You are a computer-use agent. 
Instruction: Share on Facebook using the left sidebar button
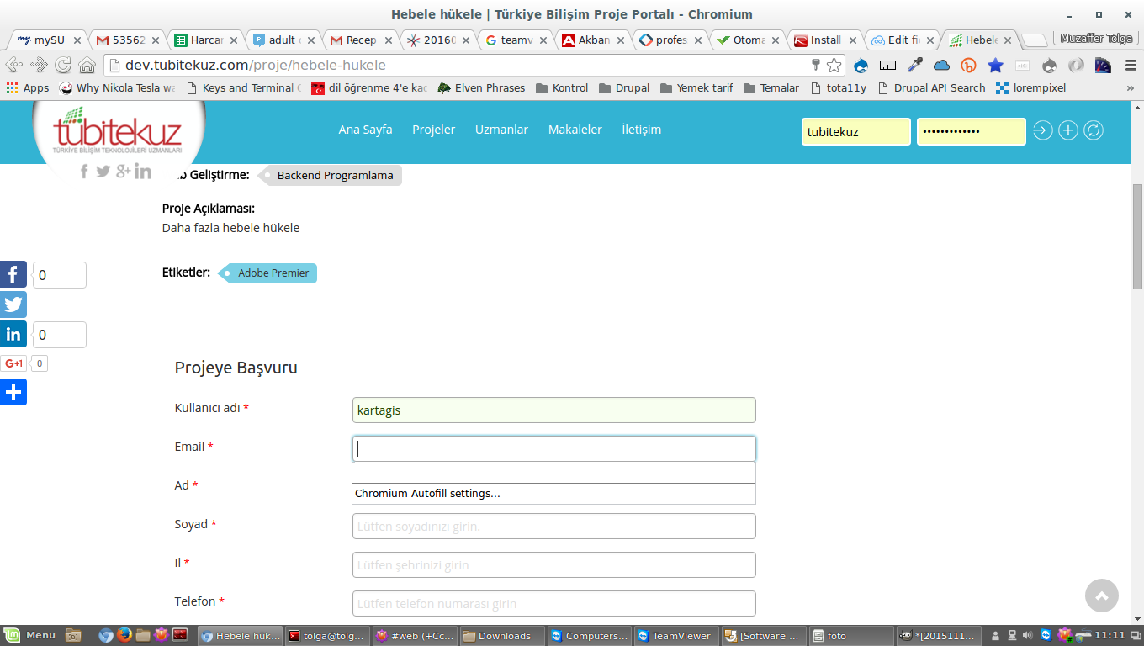(13, 275)
